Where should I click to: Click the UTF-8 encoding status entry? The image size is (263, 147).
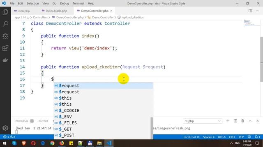(221, 137)
